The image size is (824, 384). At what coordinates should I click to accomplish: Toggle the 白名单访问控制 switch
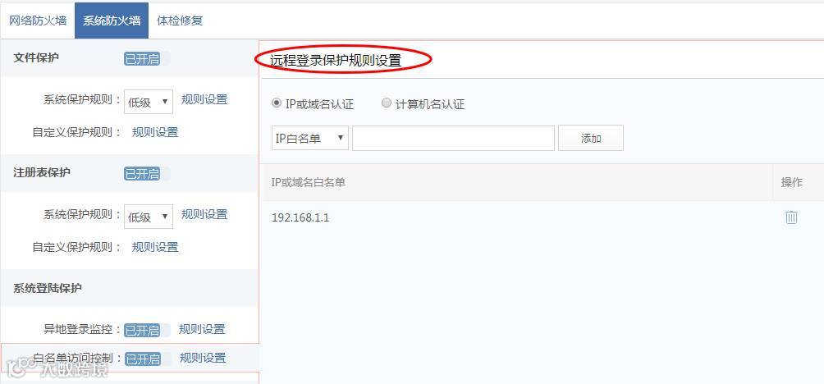coord(147,359)
